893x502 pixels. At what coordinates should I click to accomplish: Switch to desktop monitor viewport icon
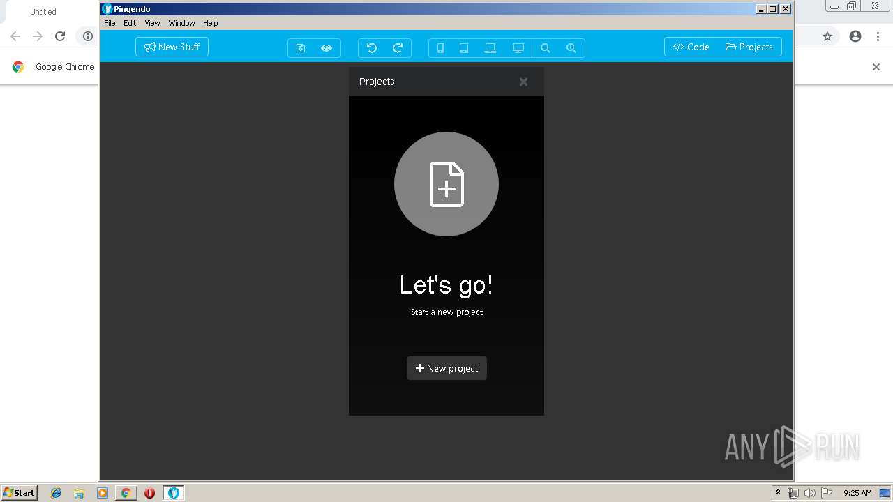518,47
